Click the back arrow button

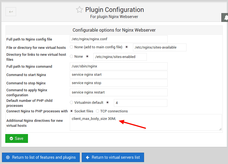[x=11, y=12]
